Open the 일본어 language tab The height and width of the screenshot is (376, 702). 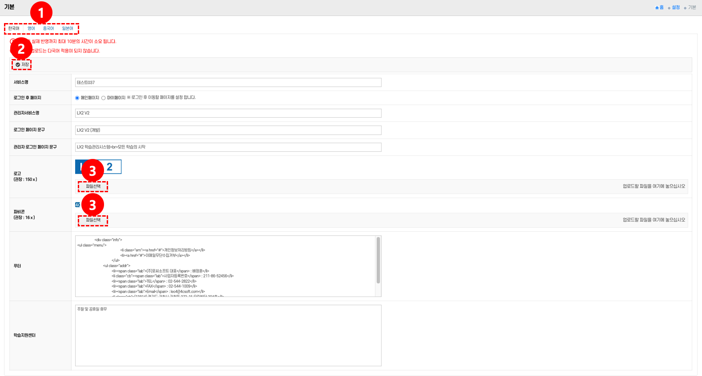pos(68,28)
